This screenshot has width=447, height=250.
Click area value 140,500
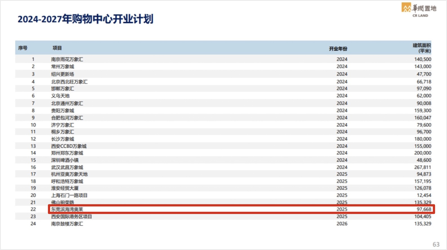tap(423, 59)
